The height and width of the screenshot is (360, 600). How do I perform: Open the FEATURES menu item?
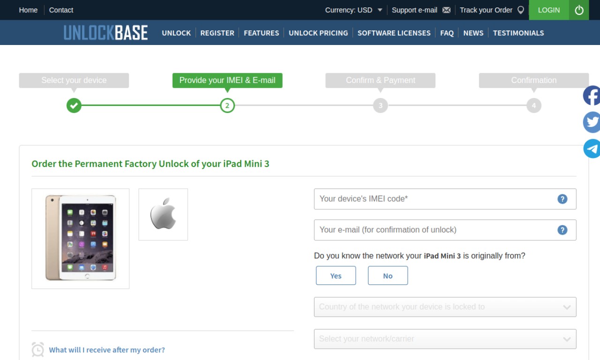tap(261, 33)
